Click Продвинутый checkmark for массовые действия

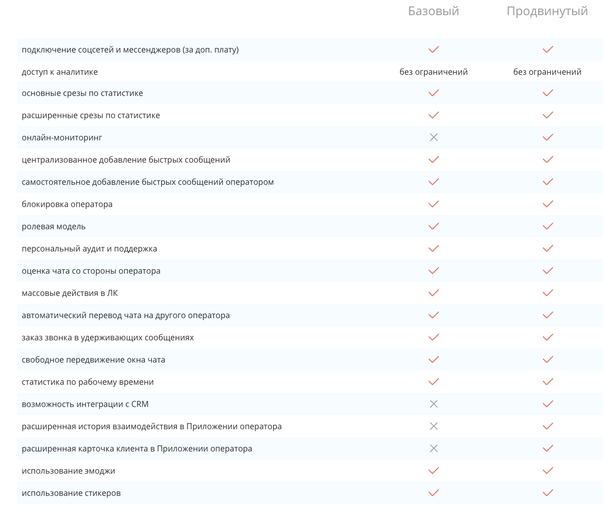(547, 293)
